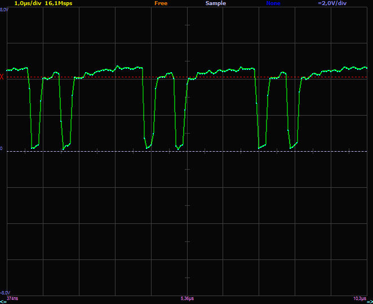Screen dimensions: 373x304
Task: Click the bottom of the first waveform pulse
Action: coord(35,147)
